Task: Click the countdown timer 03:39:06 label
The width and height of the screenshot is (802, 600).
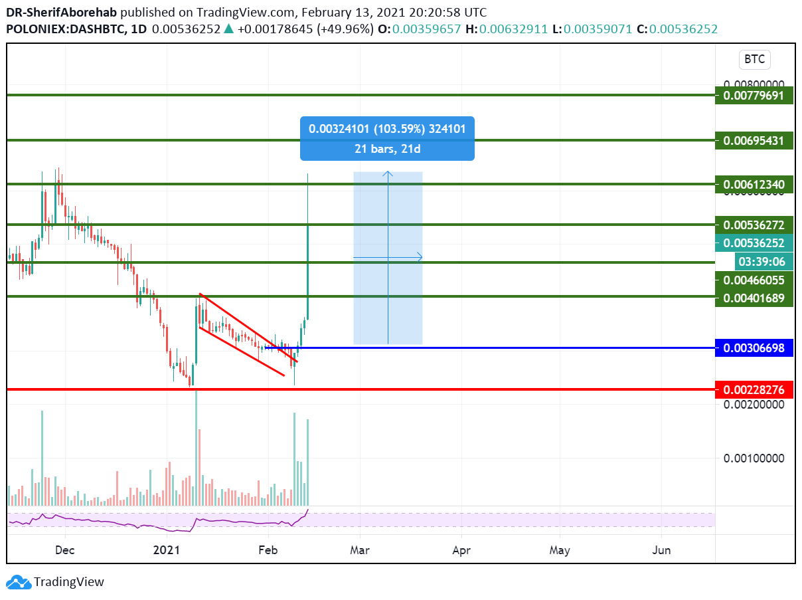Action: [x=764, y=262]
